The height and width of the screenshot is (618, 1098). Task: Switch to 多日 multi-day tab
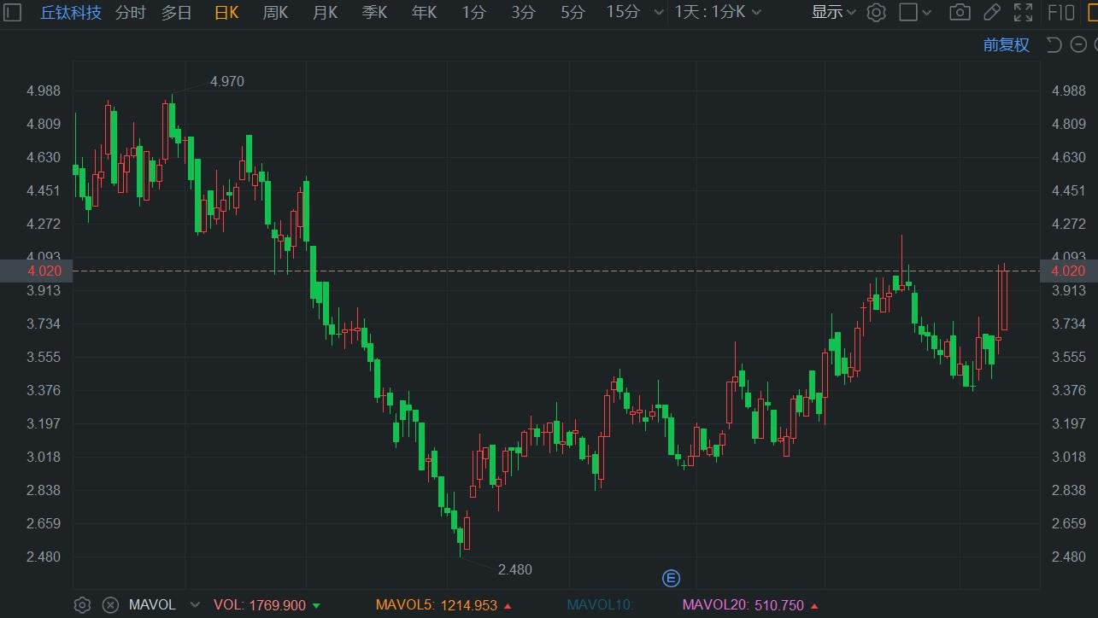[x=177, y=12]
